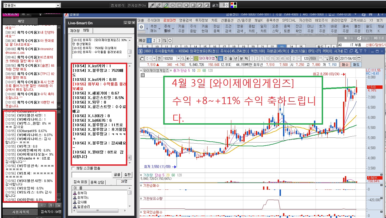Select the 분 minute period button
The height and width of the screenshot is (218, 386).
pos(241,58)
